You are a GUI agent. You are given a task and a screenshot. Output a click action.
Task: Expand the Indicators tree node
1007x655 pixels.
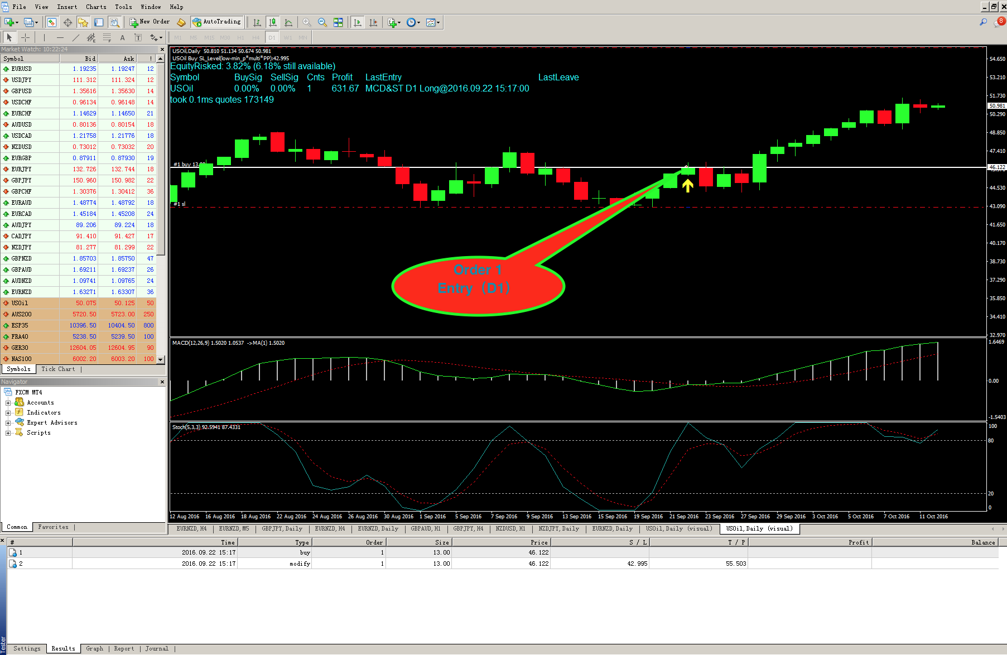click(x=8, y=413)
